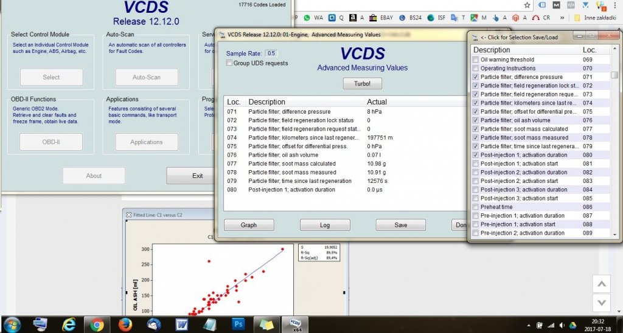Click the Graph button
Viewport: 623px width, 333px height.
(249, 225)
